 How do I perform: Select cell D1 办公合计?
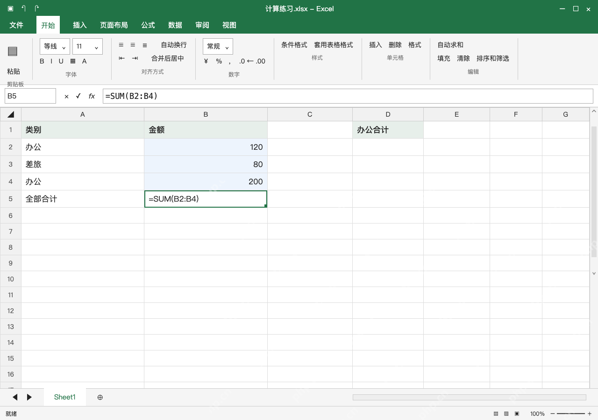[x=388, y=130]
